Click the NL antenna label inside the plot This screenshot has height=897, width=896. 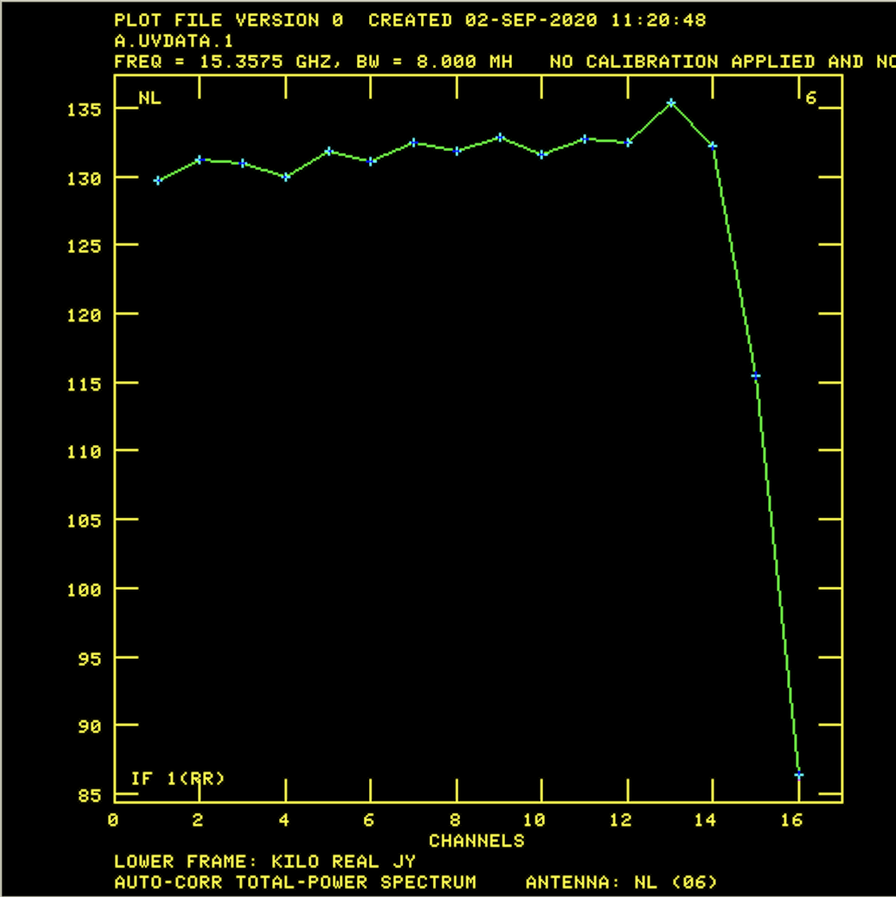150,98
